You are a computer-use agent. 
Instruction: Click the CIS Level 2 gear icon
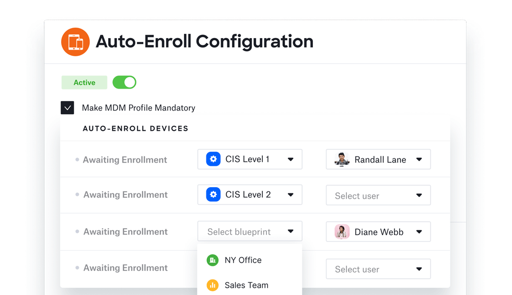(x=213, y=195)
